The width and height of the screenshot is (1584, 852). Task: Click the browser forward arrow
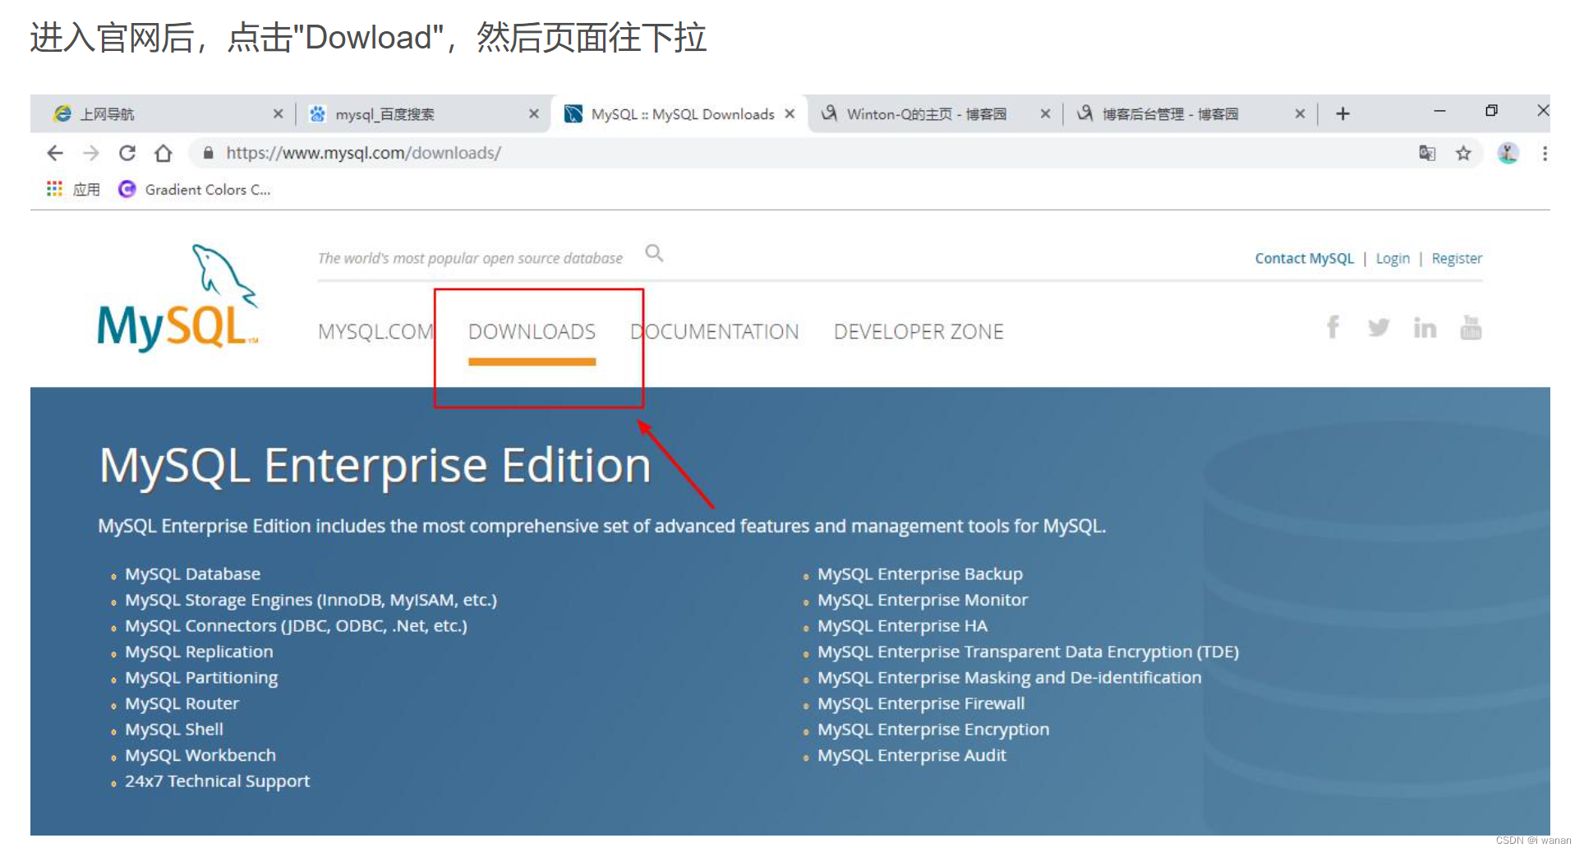[x=91, y=153]
